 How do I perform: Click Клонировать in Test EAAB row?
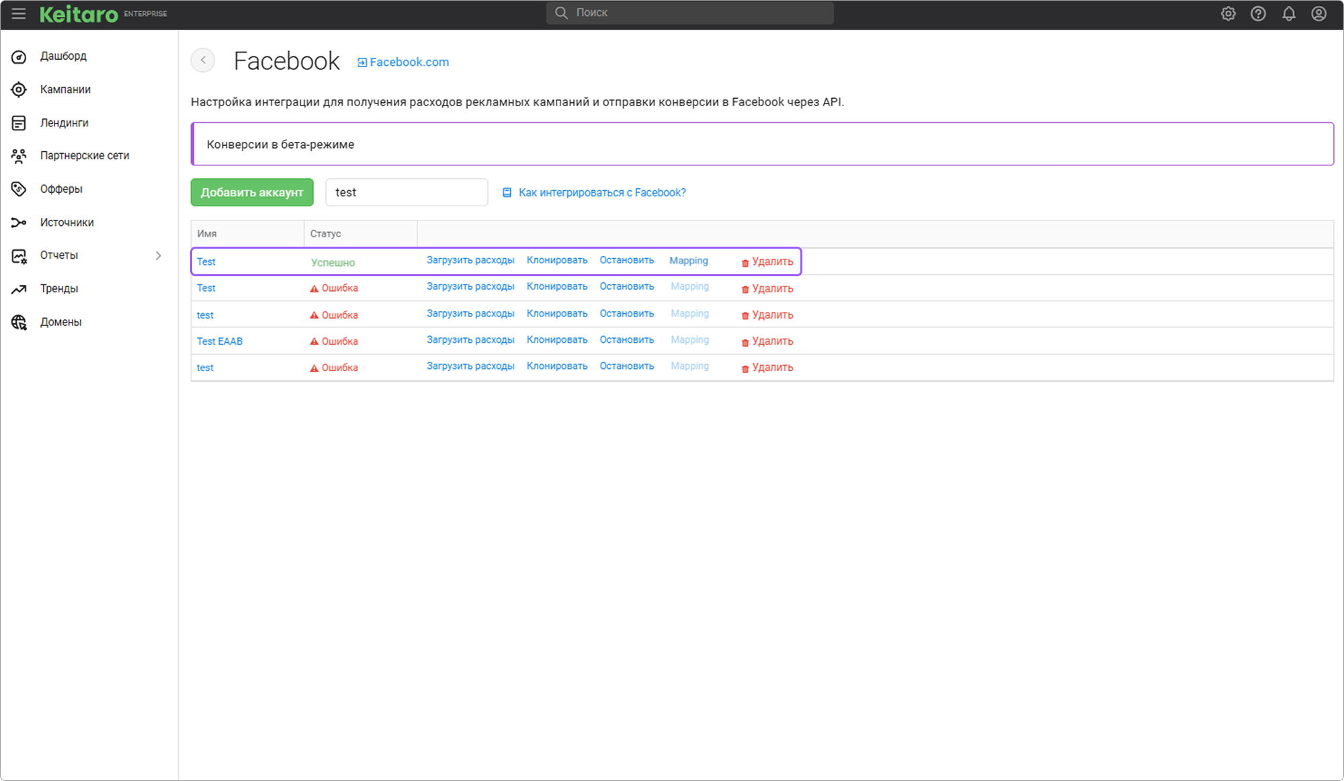click(x=557, y=340)
